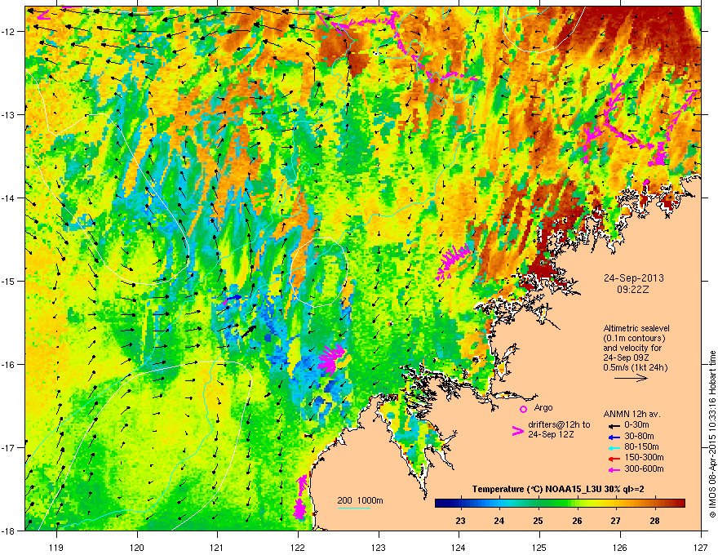This screenshot has height=555, width=718.
Task: Click the '150-300m' depth label
Action: click(644, 457)
